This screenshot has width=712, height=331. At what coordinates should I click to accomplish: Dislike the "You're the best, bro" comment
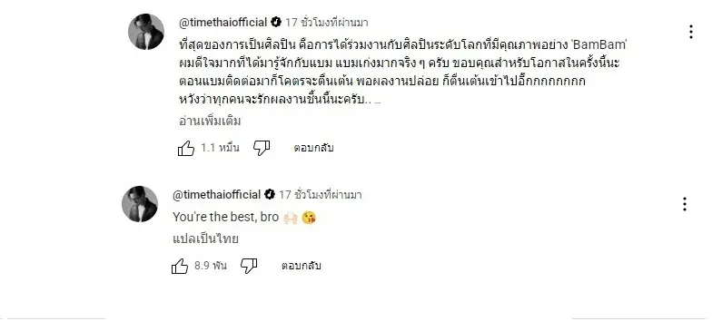point(249,266)
